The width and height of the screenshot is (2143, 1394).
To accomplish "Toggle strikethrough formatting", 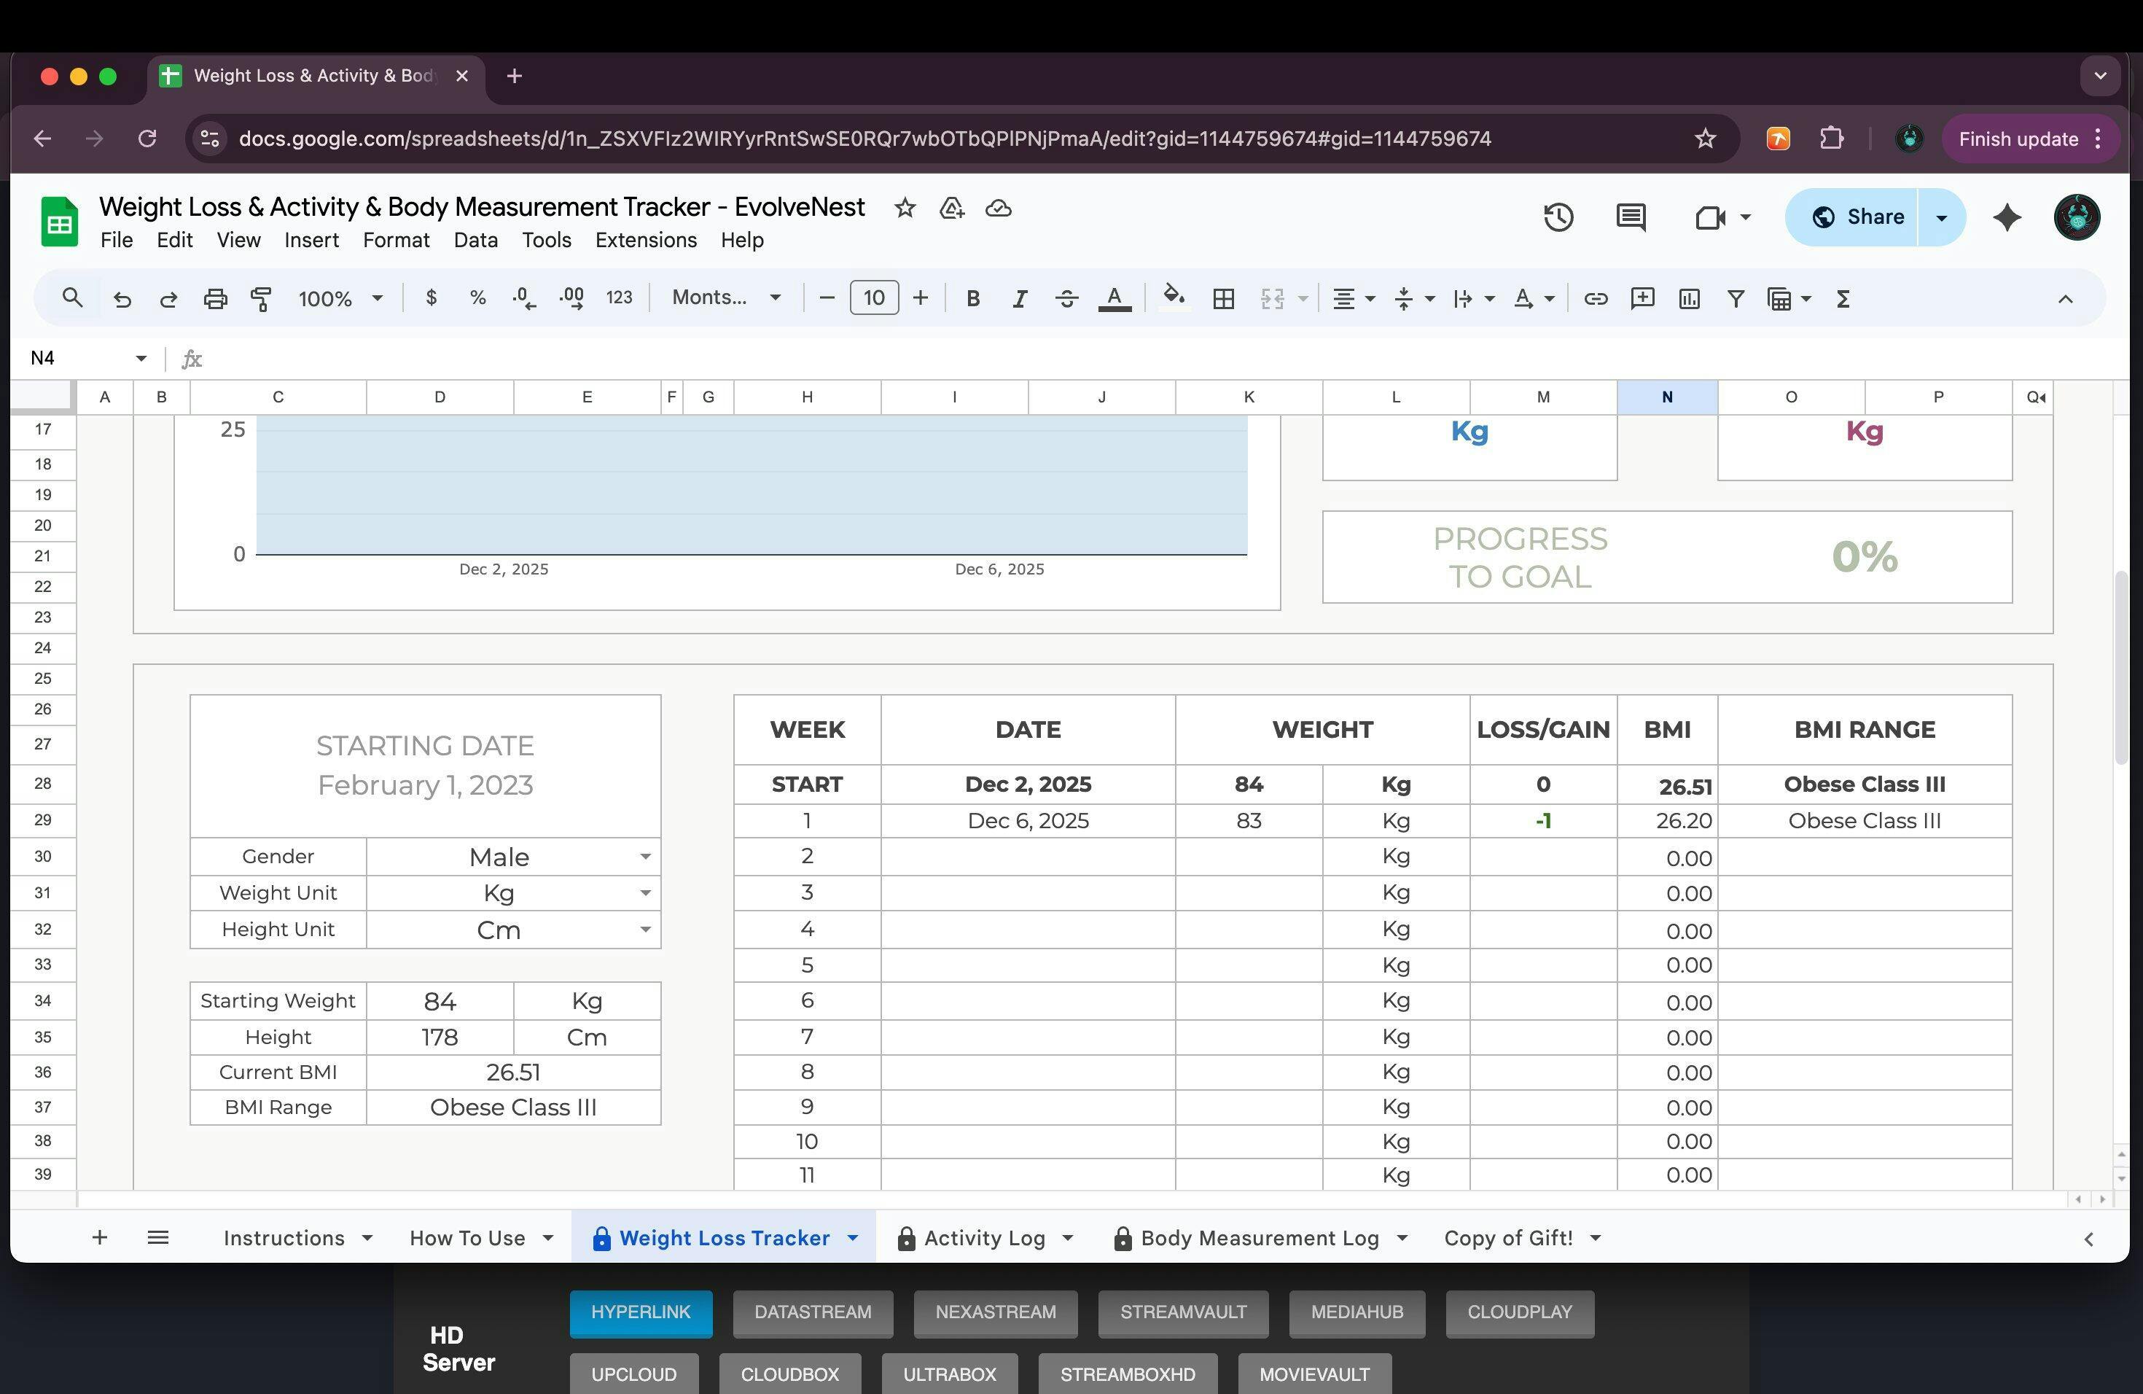I will point(1066,298).
